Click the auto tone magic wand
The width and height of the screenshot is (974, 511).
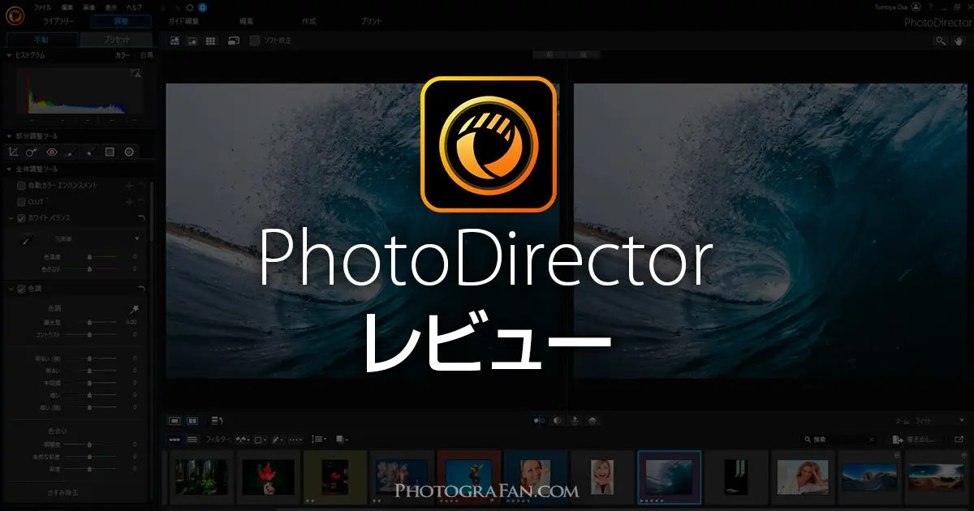(136, 309)
